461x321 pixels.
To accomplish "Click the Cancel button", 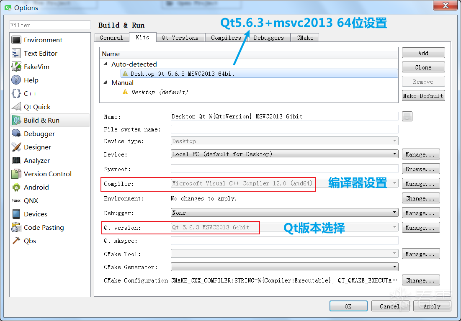I will [390, 306].
